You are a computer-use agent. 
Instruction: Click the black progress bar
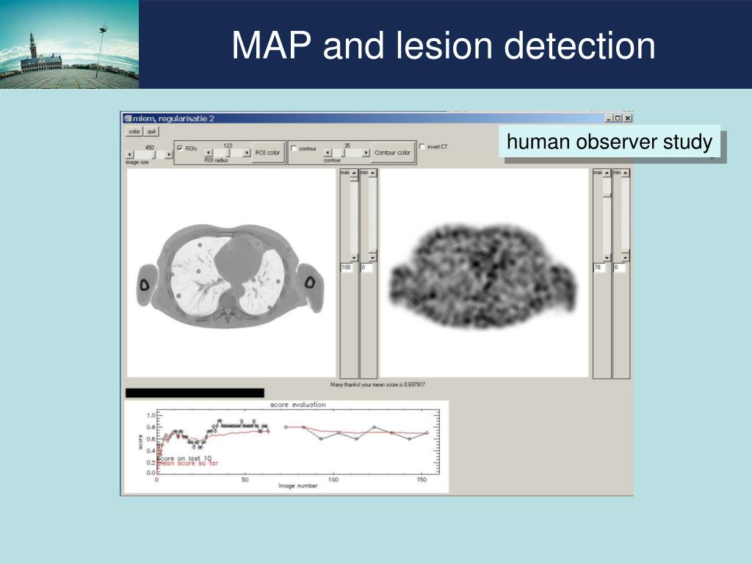pyautogui.click(x=195, y=393)
